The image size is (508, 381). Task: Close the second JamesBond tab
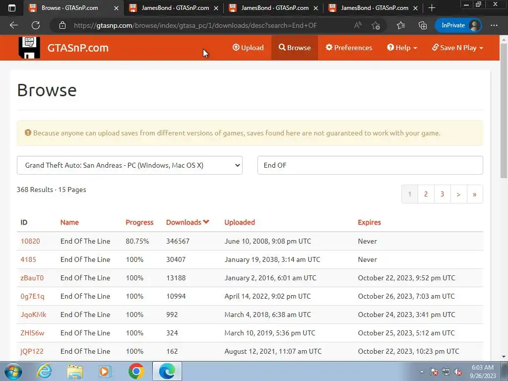[x=316, y=8]
